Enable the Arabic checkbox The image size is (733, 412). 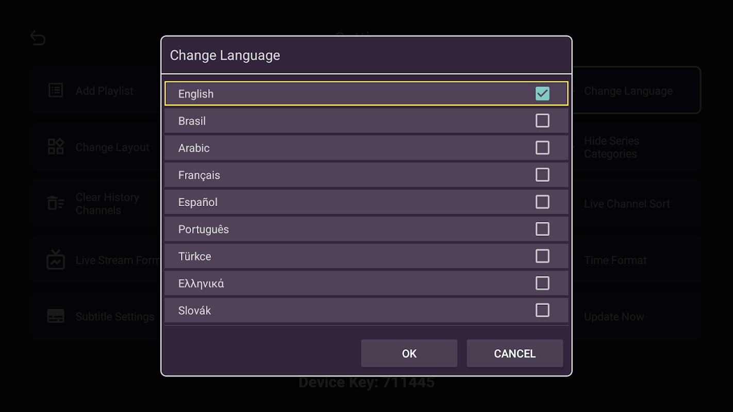(542, 148)
